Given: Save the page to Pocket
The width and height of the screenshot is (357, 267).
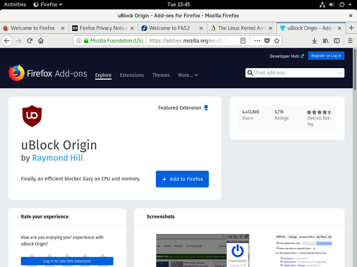Looking at the screenshot, I should pyautogui.click(x=267, y=41).
